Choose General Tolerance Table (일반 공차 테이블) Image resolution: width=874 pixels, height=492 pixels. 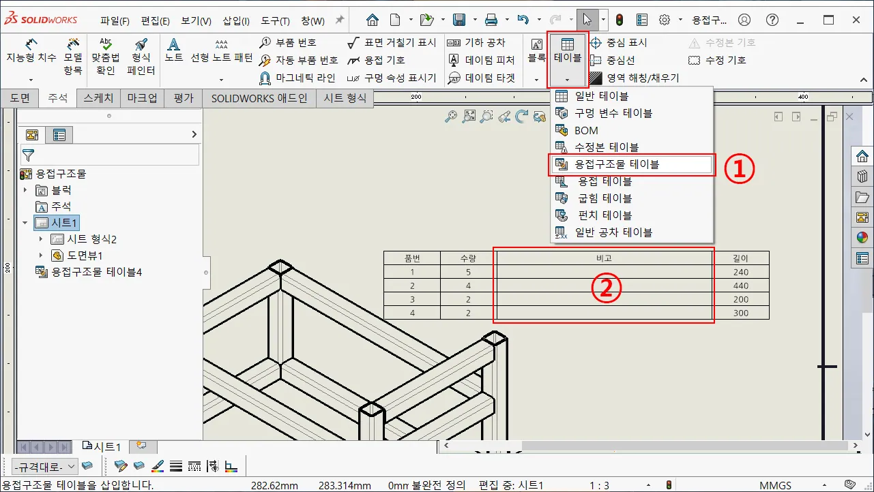[x=632, y=232]
